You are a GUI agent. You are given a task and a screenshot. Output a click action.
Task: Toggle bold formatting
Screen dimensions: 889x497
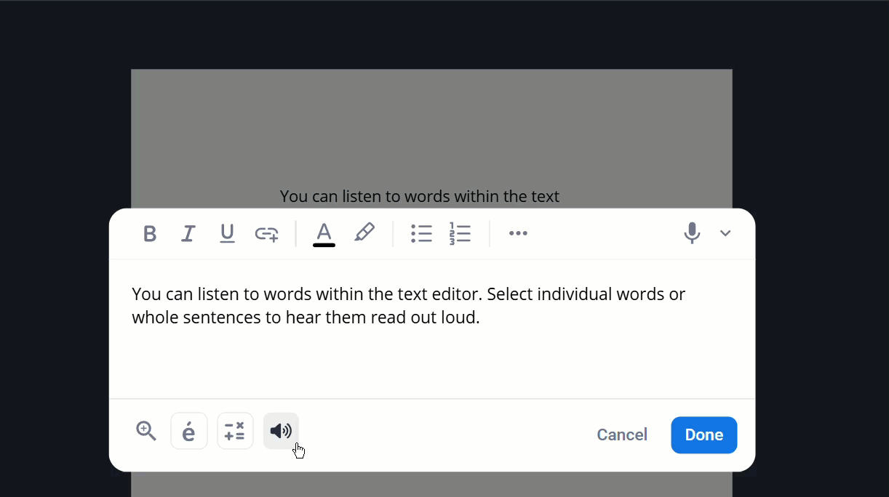pos(150,233)
